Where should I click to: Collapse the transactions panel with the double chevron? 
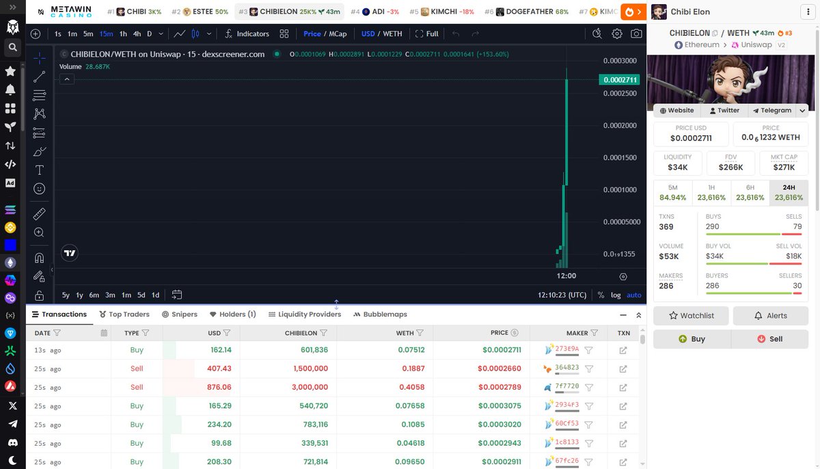(639, 315)
